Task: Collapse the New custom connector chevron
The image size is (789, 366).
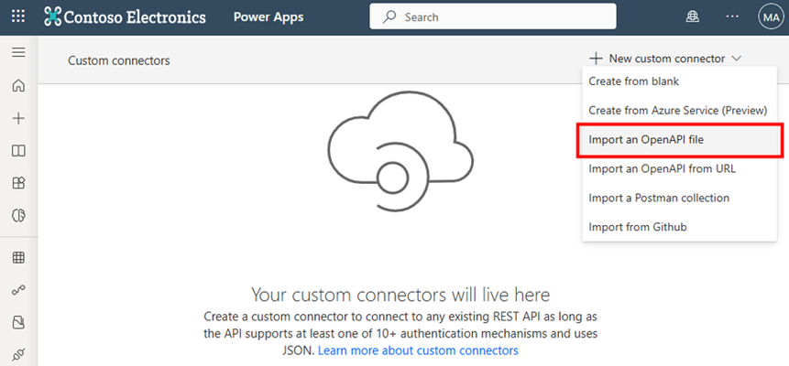Action: [736, 59]
